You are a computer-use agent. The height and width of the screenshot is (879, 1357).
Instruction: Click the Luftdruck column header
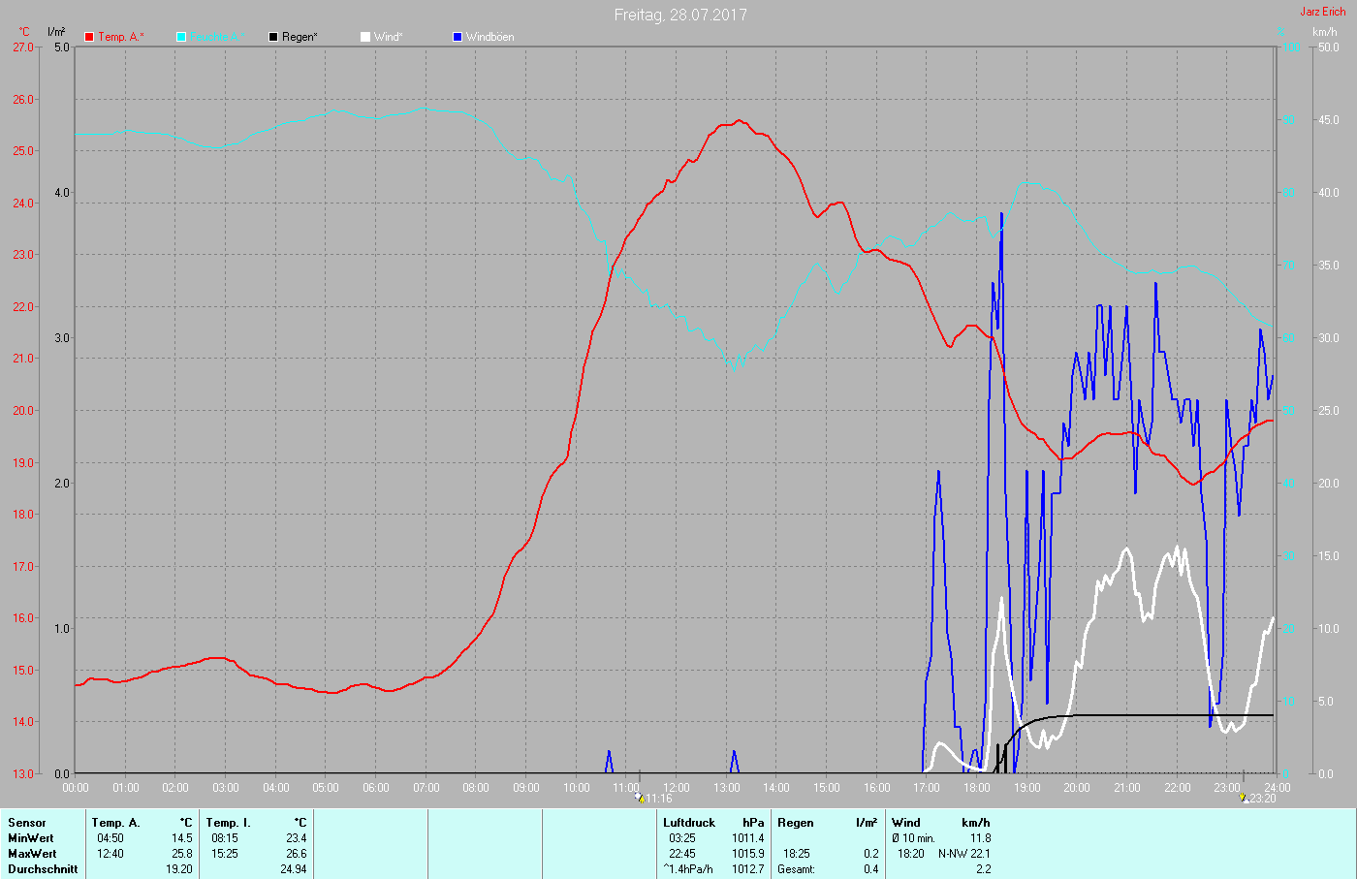[x=689, y=823]
